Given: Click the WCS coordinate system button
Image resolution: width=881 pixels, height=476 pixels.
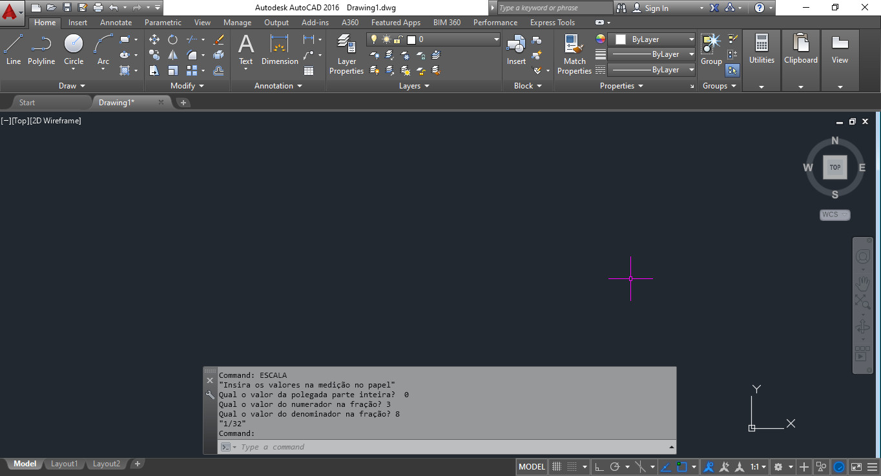Looking at the screenshot, I should [x=835, y=214].
